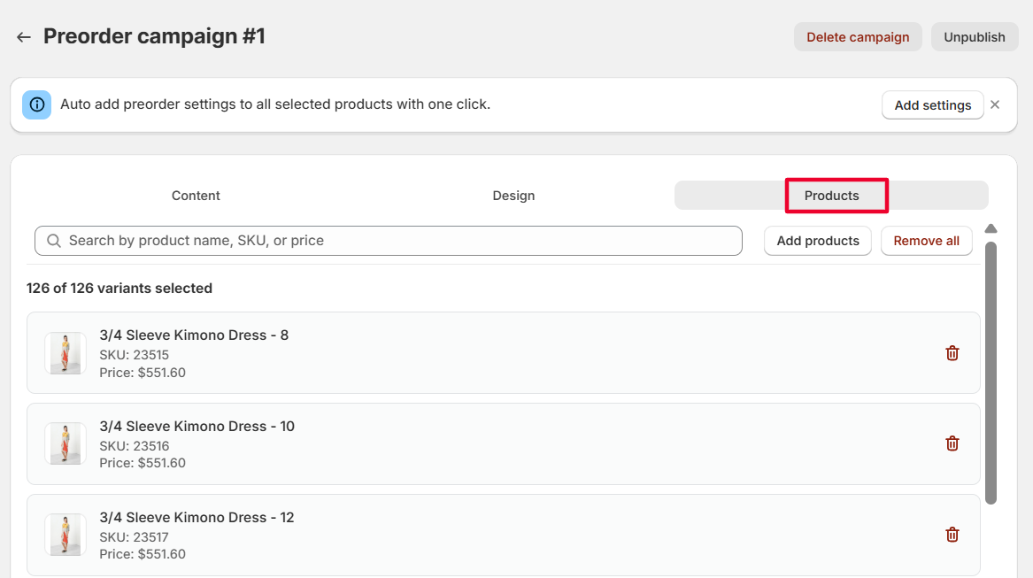This screenshot has height=578, width=1033.
Task: Open thumbnail of Kimono Dress size 8
Action: click(66, 353)
